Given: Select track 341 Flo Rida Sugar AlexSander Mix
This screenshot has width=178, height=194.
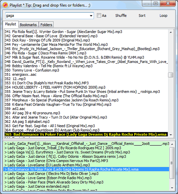Looking at the screenshot, I should [86, 32].
